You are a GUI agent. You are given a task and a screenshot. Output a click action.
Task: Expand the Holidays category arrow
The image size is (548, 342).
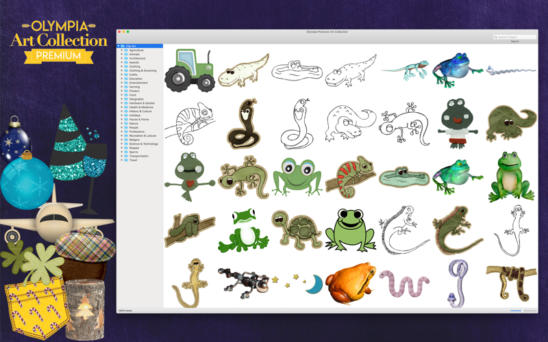point(122,116)
